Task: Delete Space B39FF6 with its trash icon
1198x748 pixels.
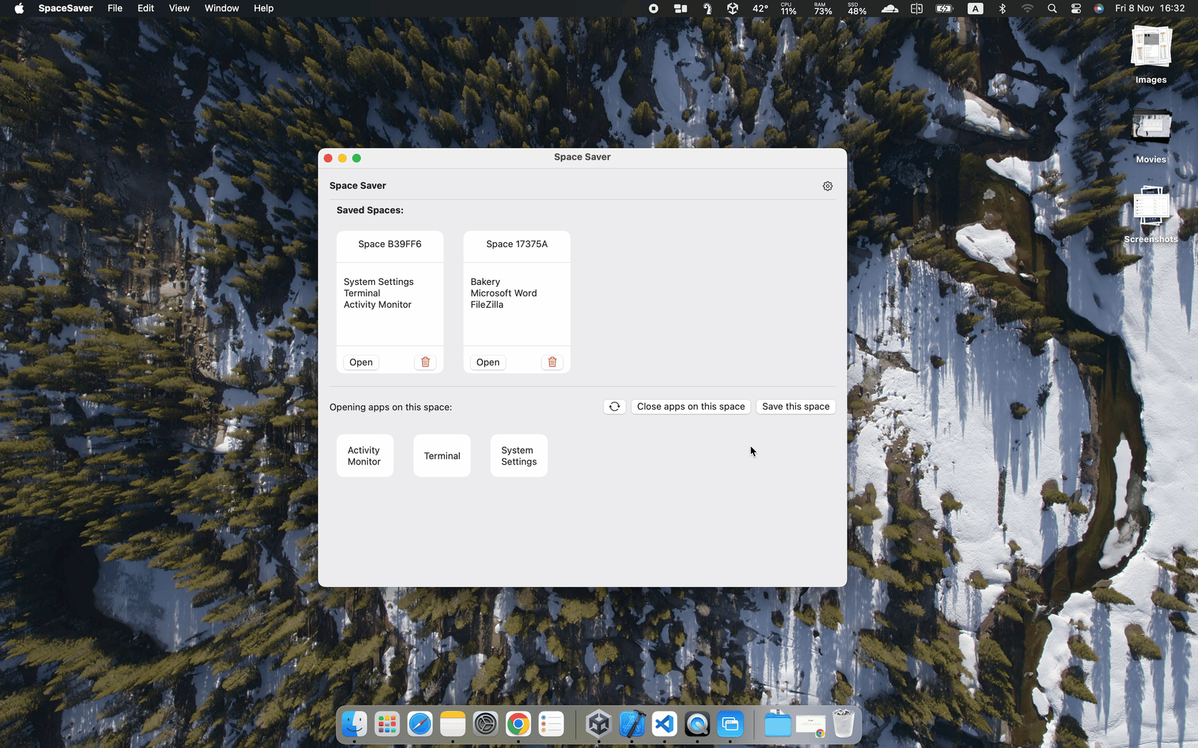Action: pyautogui.click(x=425, y=362)
